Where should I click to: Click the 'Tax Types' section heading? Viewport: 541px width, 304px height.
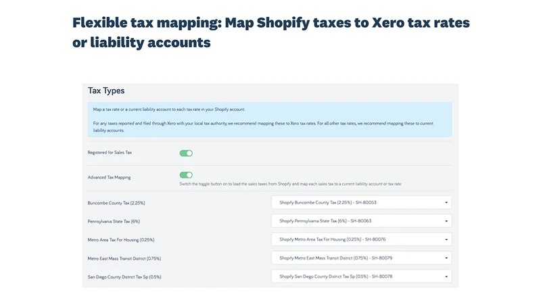tap(106, 91)
